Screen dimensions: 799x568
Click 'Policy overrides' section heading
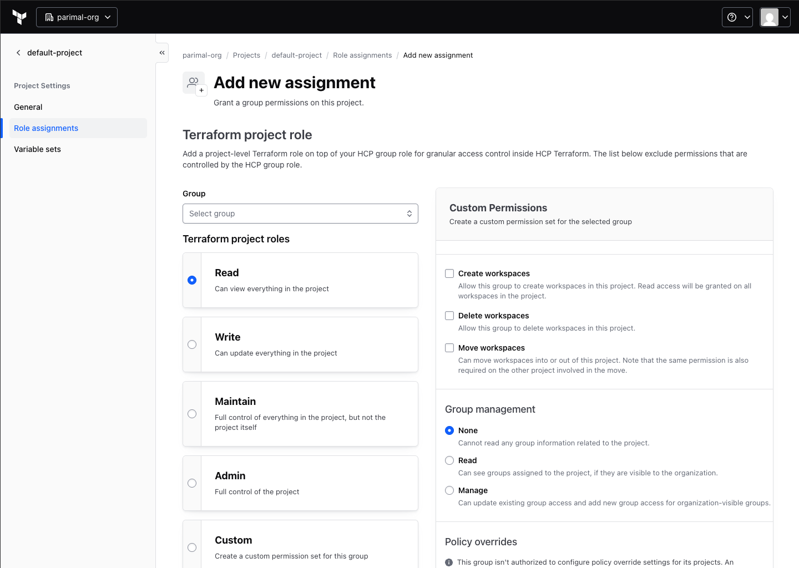pos(481,542)
